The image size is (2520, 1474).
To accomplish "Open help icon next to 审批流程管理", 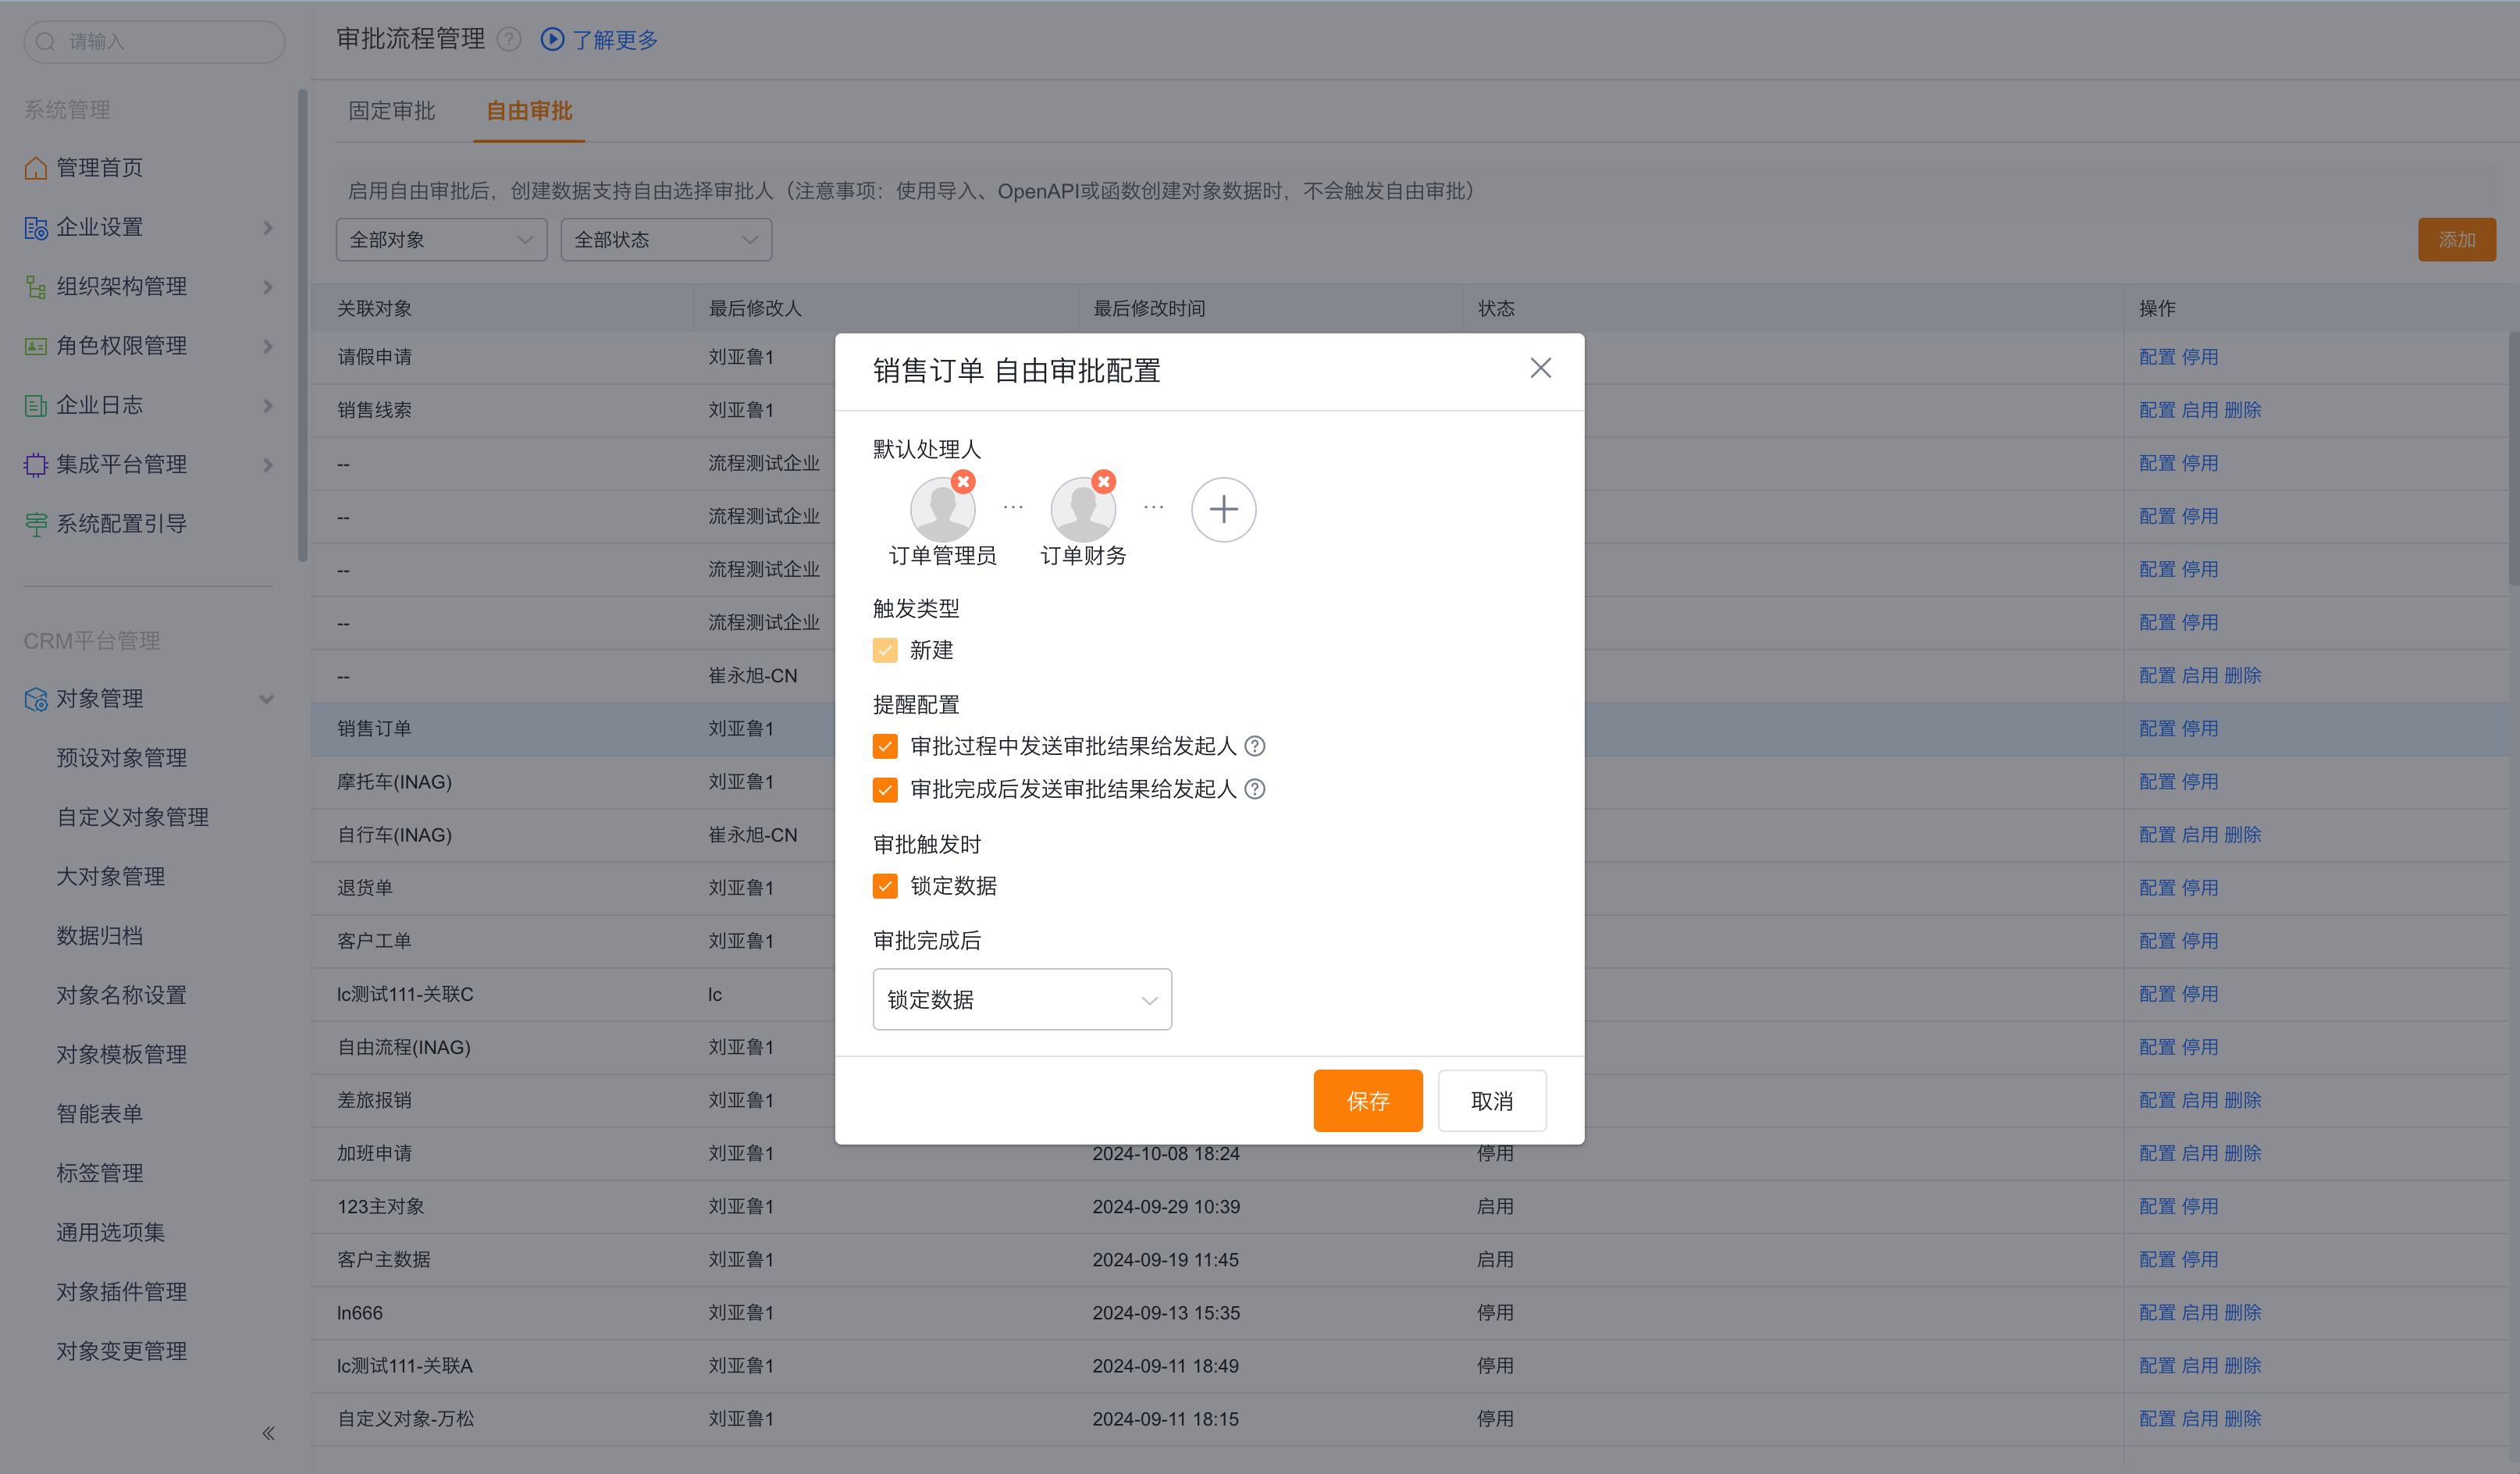I will [509, 39].
